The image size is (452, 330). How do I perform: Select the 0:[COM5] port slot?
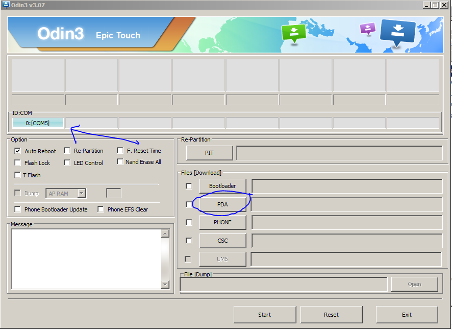tap(38, 123)
